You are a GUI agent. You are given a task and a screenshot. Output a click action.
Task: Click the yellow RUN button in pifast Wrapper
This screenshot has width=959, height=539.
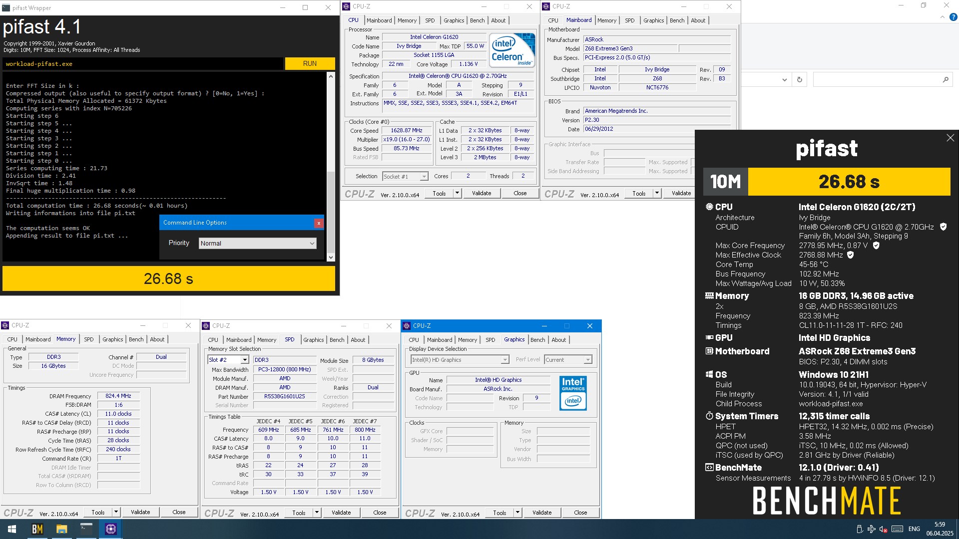tap(310, 63)
